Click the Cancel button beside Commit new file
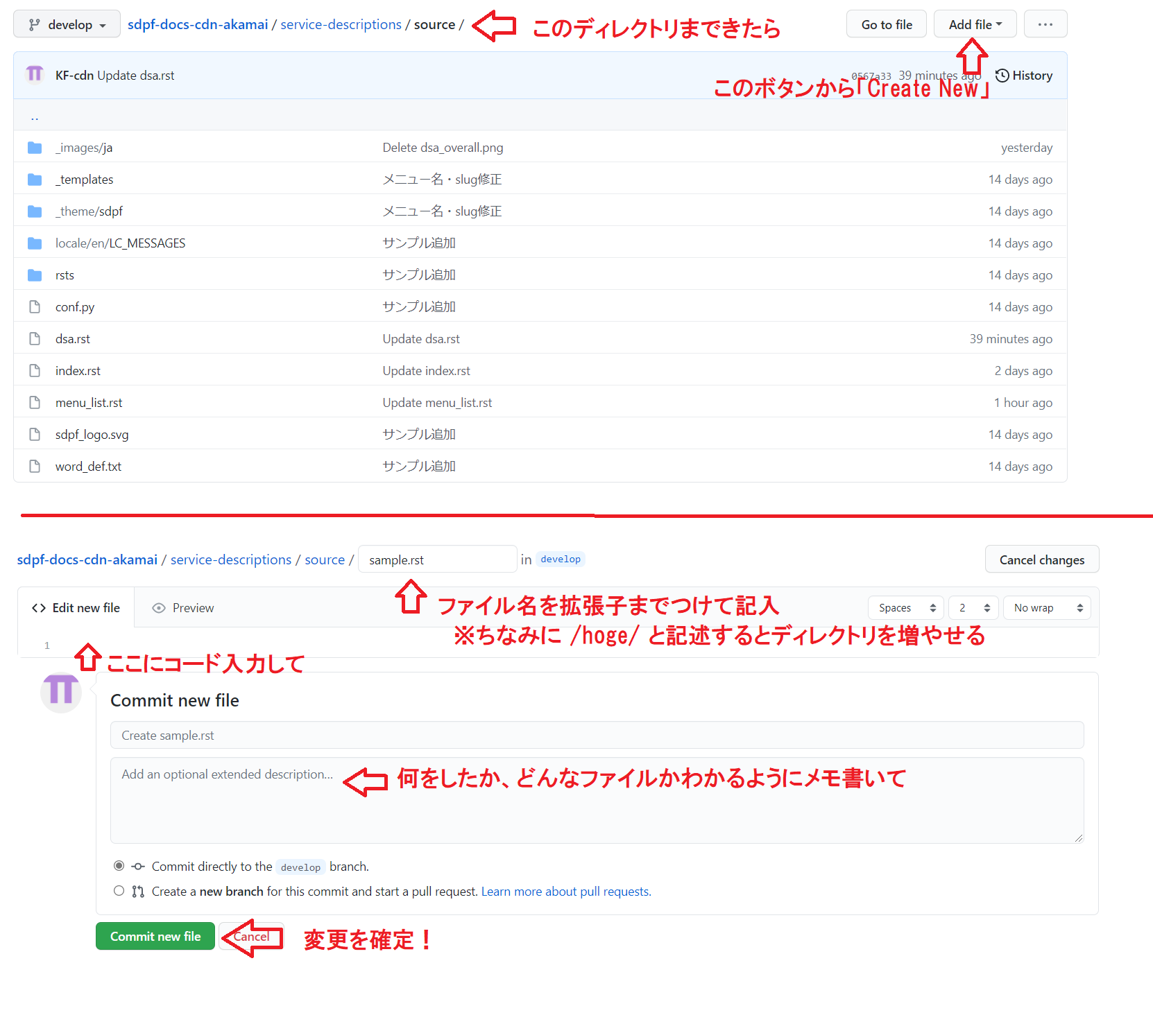 coord(251,937)
